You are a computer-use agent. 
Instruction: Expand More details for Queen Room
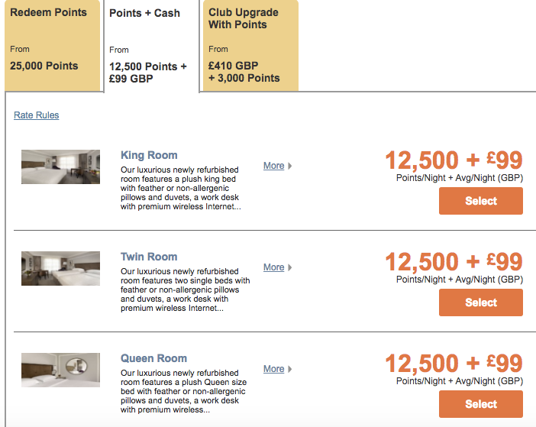[x=273, y=369]
